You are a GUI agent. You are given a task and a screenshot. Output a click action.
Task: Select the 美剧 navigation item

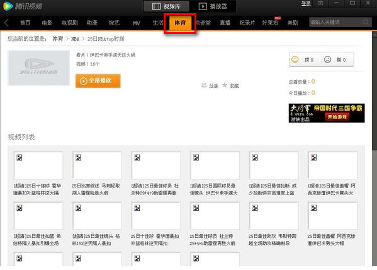tap(293, 23)
